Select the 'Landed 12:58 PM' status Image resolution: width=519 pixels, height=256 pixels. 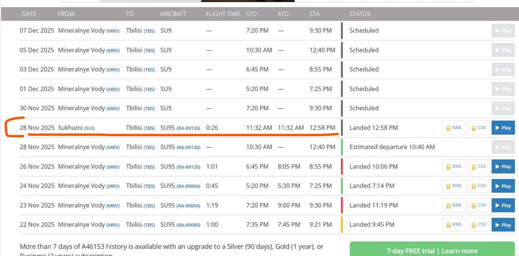point(374,128)
